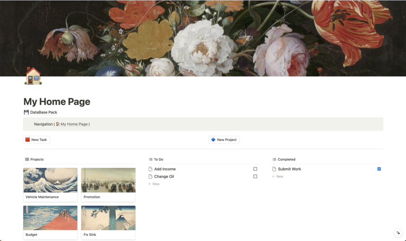Open the Promotion project card

click(x=108, y=185)
